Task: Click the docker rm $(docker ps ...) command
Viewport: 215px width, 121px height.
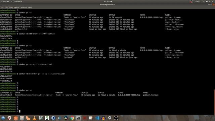Action: [42, 74]
